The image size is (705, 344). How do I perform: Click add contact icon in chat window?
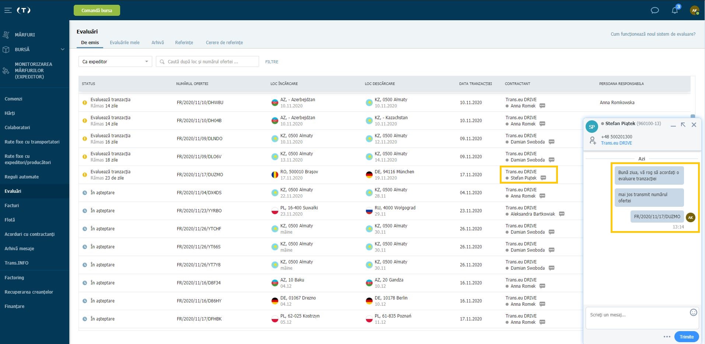point(592,140)
